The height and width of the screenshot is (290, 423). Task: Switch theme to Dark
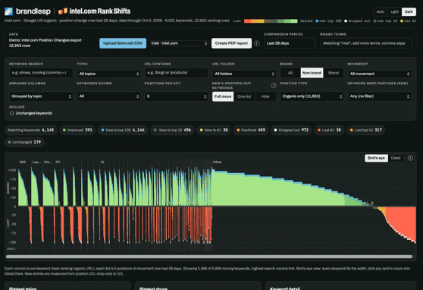409,11
